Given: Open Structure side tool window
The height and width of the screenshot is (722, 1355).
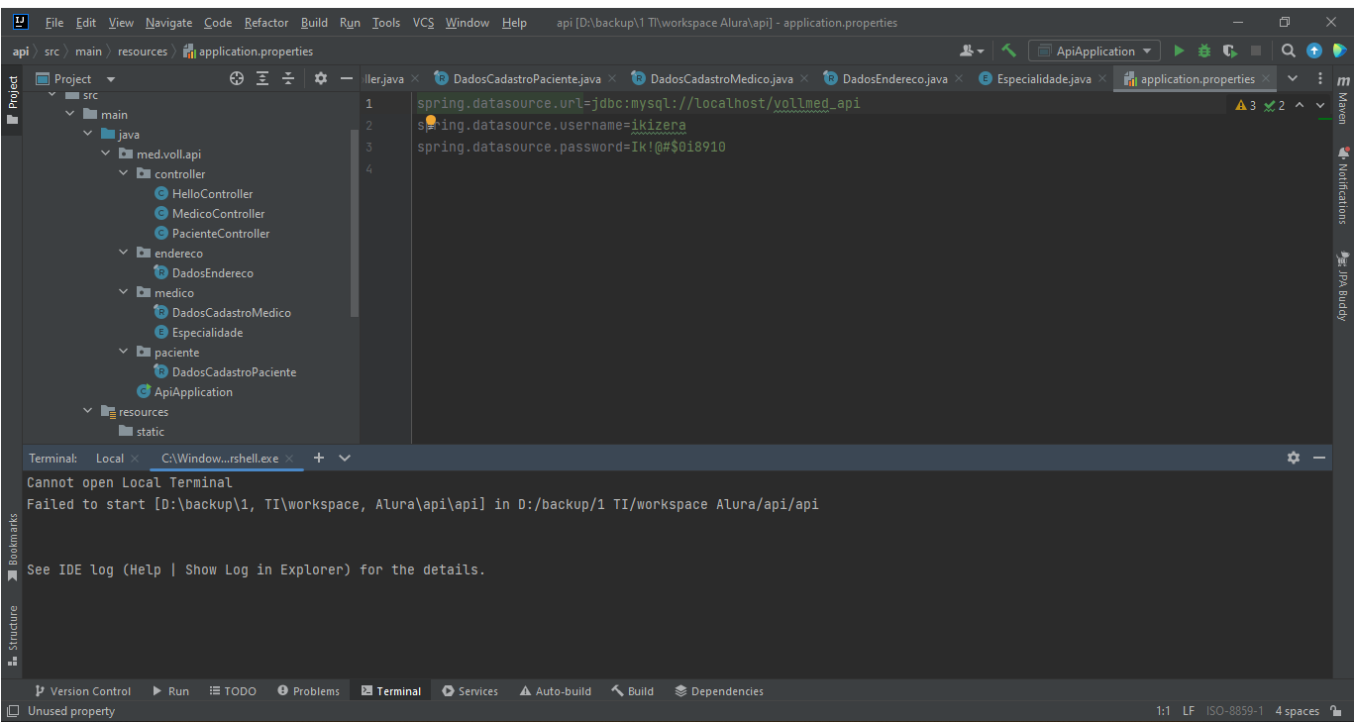Looking at the screenshot, I should pos(12,635).
